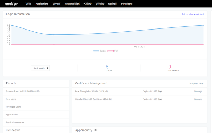
Task: Open the Devices menu
Action: click(57, 4)
